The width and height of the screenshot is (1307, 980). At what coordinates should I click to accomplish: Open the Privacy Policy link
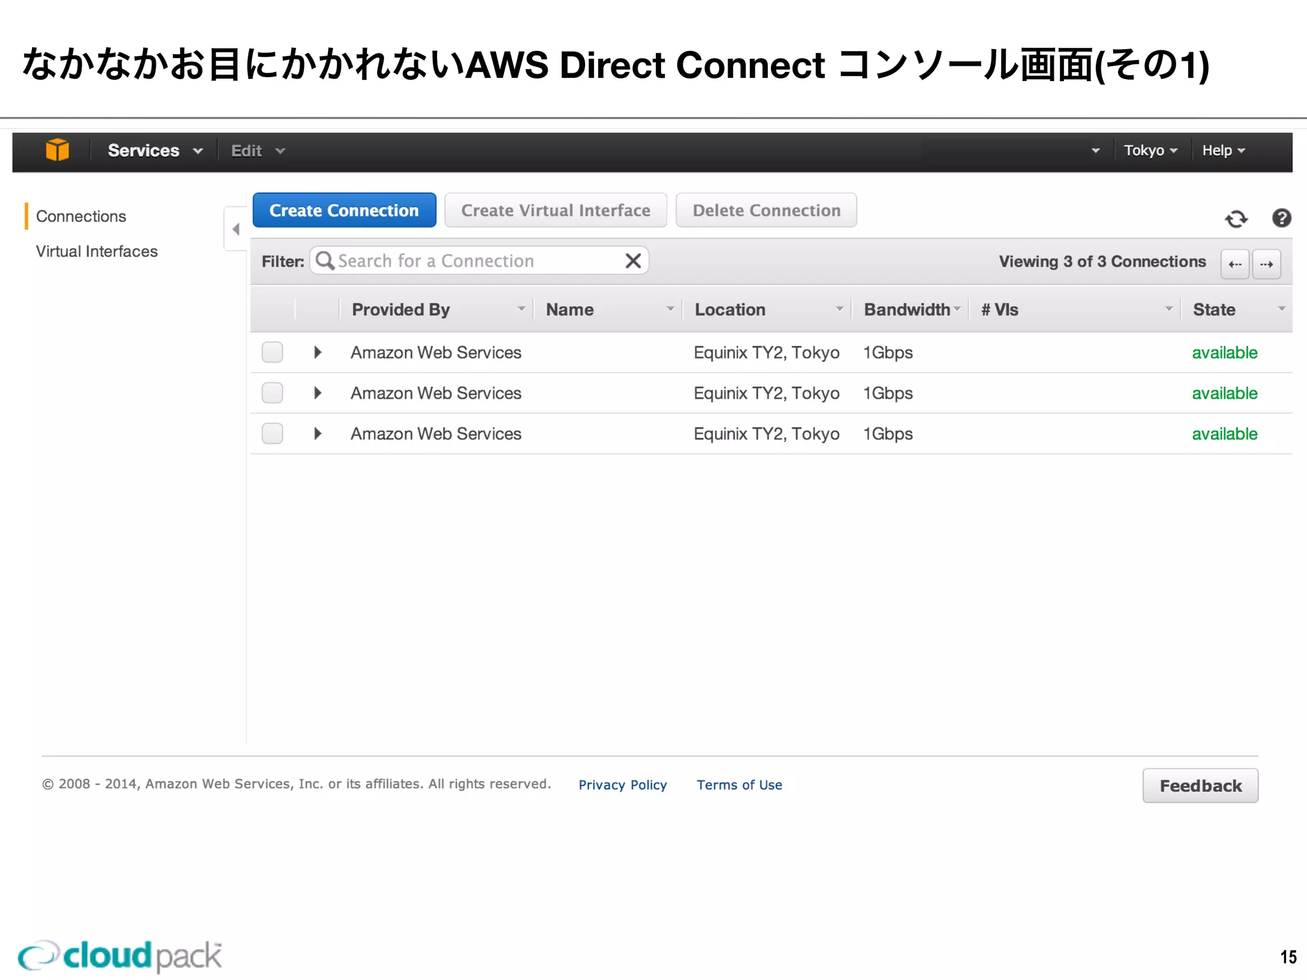pos(622,785)
